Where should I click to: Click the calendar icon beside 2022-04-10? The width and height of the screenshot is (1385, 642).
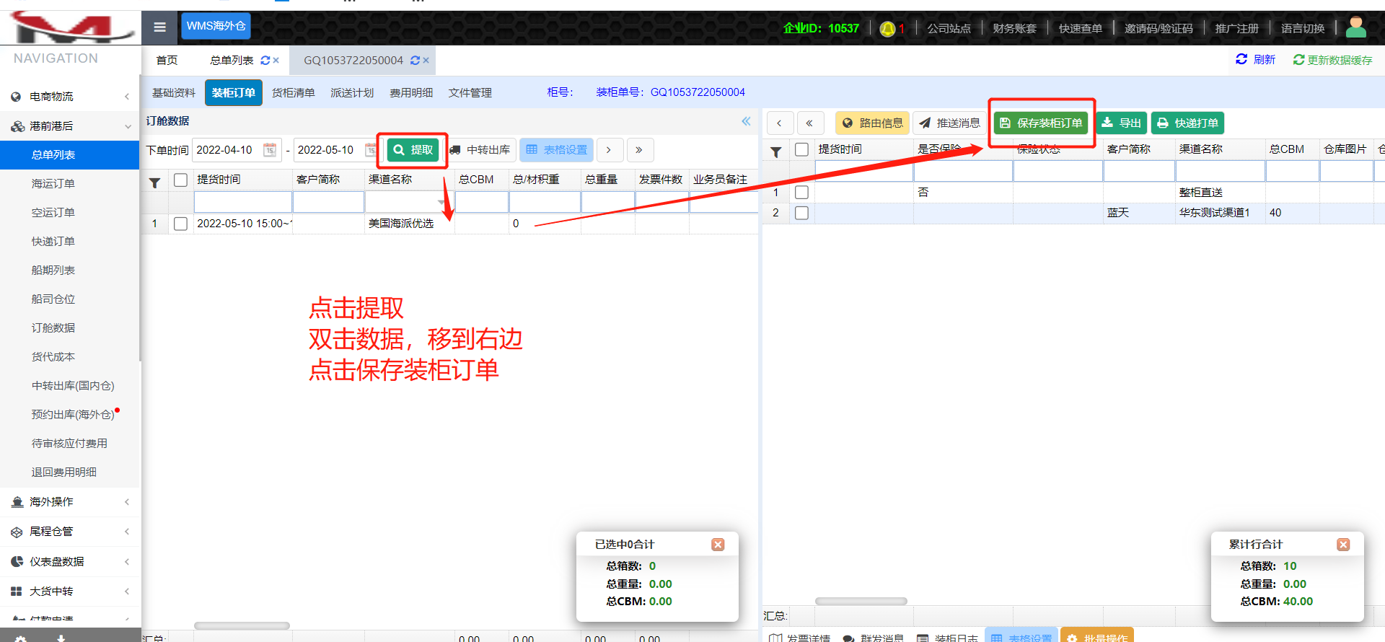(x=270, y=150)
